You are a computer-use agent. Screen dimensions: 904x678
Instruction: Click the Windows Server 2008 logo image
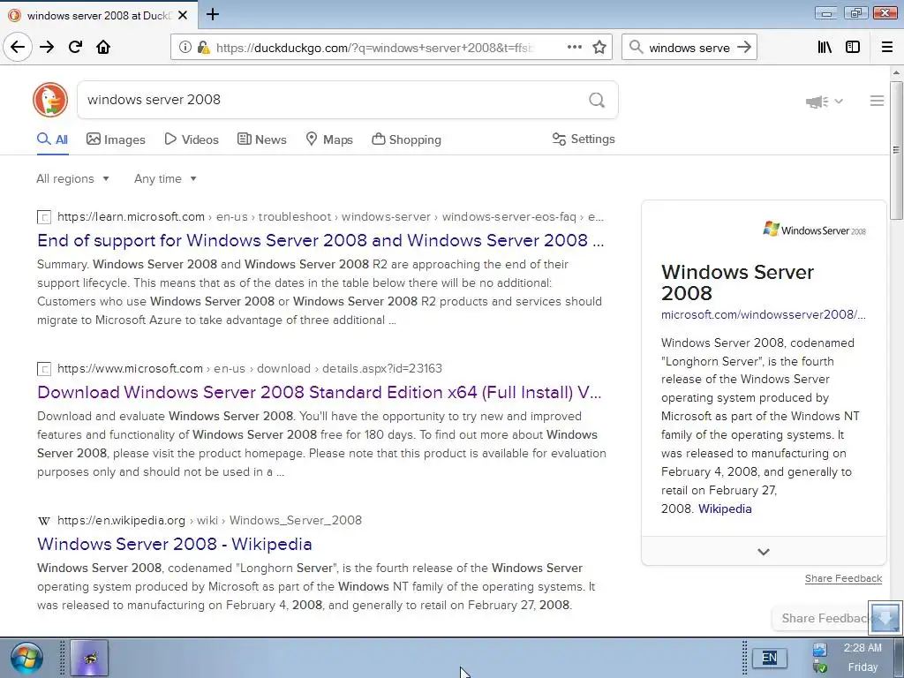click(x=814, y=230)
